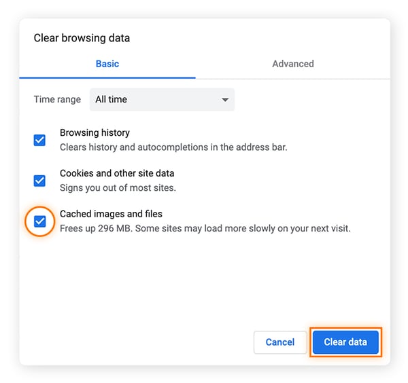Click the 'Frees up 296 MB' description text
Image resolution: width=408 pixels, height=383 pixels.
[x=205, y=228]
